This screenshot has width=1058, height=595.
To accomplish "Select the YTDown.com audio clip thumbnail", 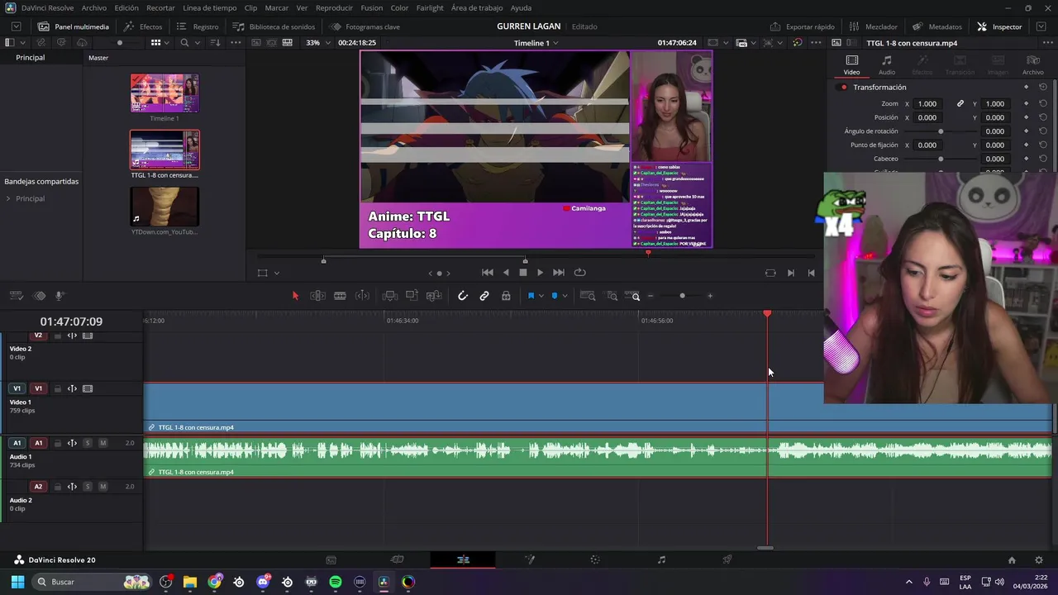I will point(164,207).
